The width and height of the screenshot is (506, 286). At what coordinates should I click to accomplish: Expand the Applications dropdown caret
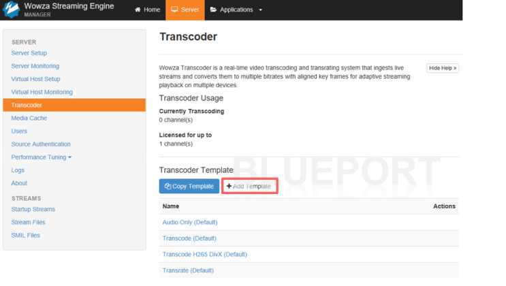click(260, 10)
